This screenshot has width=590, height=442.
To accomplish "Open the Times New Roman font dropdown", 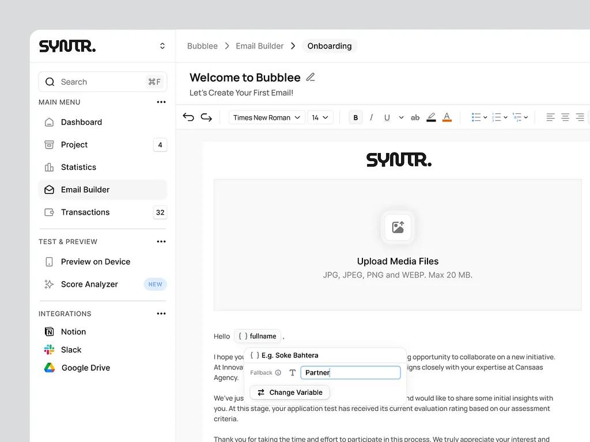I will point(266,117).
